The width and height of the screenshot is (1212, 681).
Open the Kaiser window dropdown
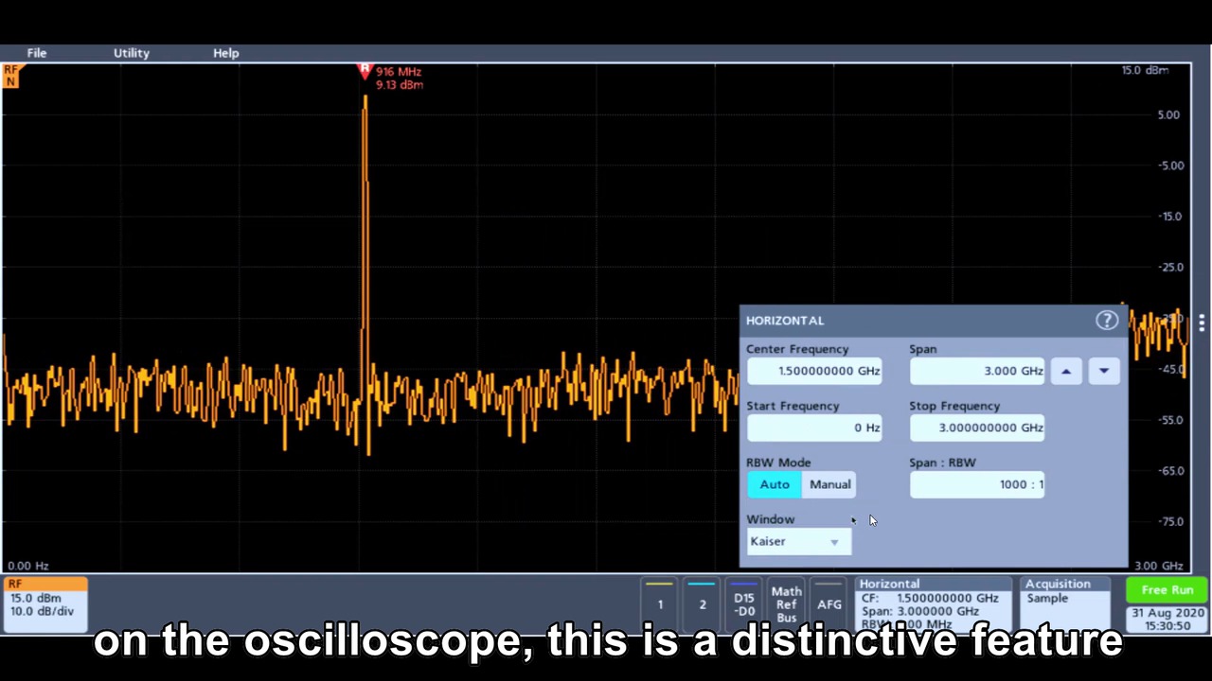(x=797, y=540)
